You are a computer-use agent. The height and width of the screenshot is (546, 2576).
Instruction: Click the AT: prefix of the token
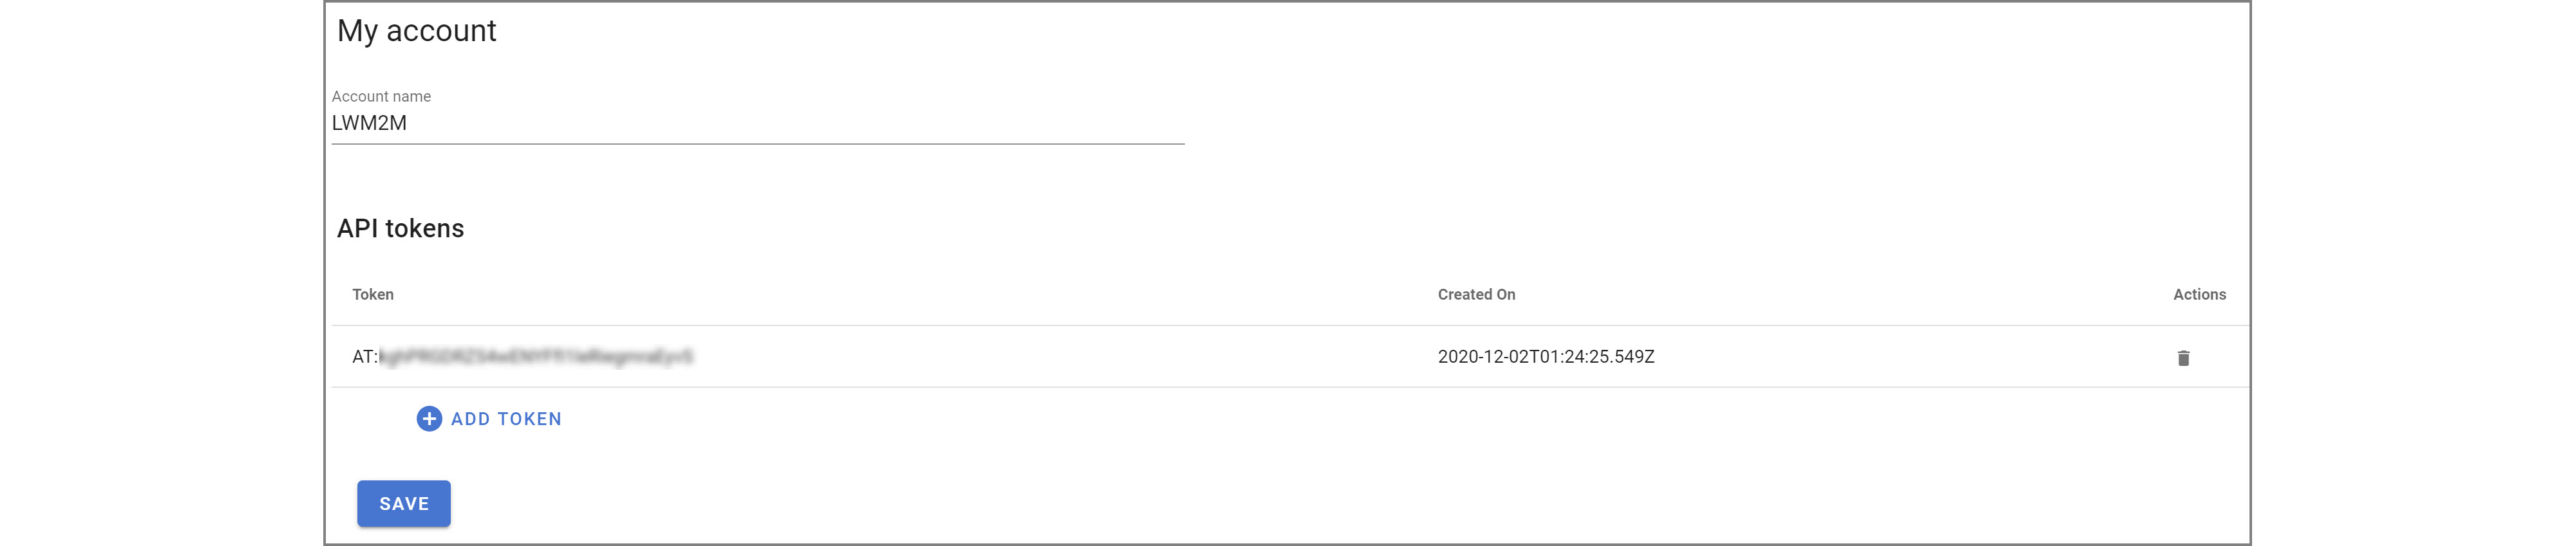[x=364, y=356]
